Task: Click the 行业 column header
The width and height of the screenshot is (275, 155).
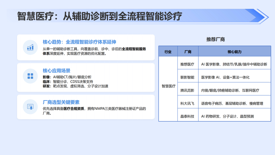Action: coord(168,51)
